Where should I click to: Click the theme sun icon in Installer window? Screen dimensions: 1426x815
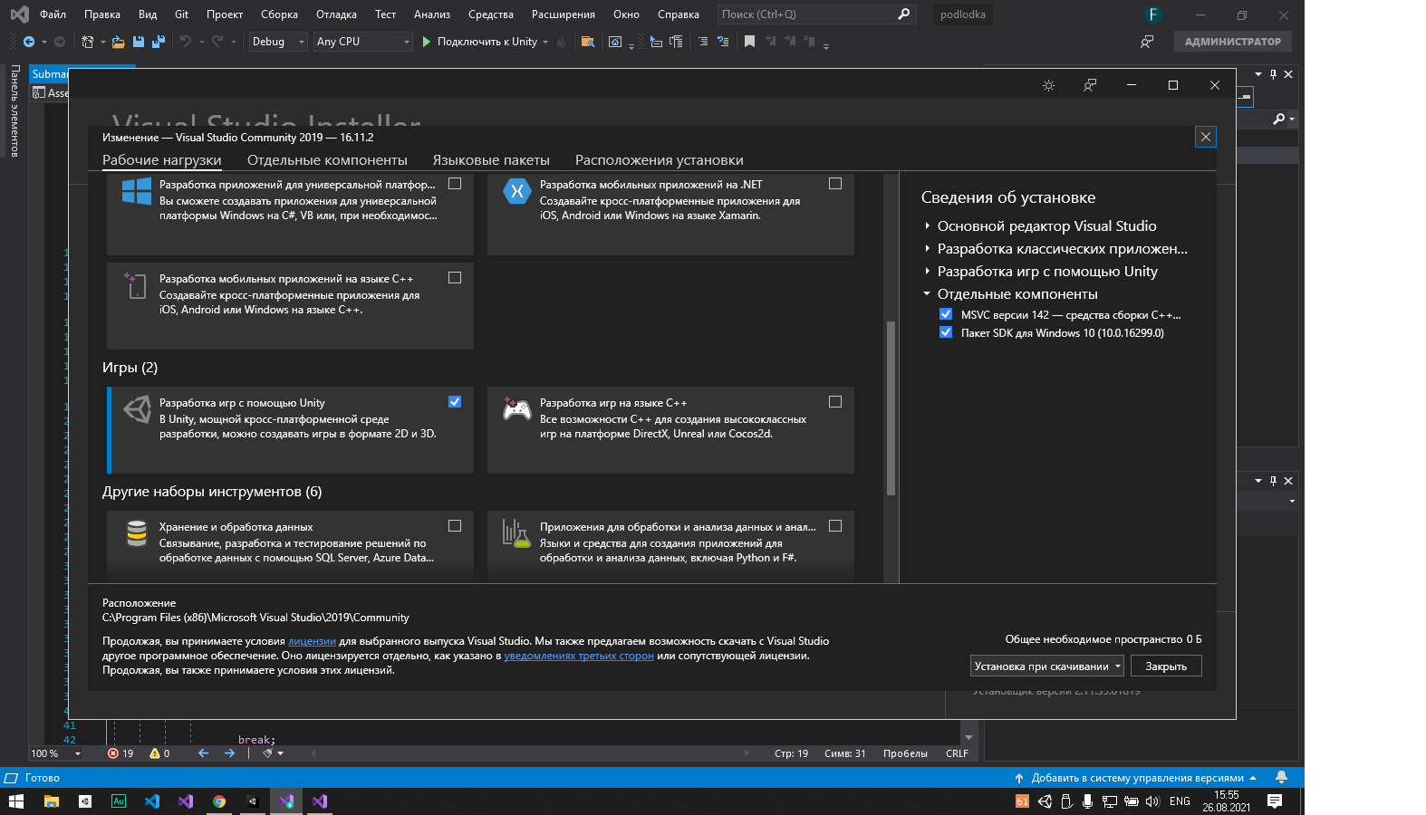[1048, 85]
